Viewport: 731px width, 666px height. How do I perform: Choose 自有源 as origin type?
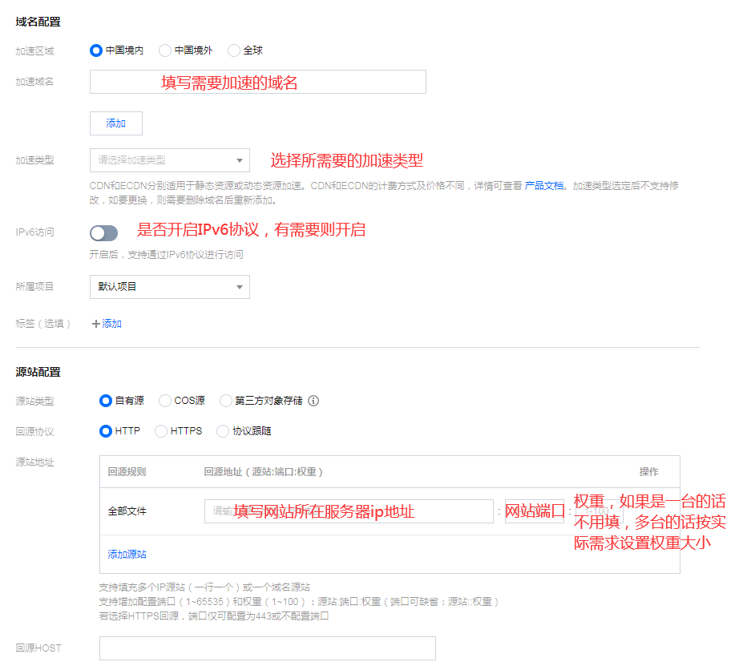click(x=106, y=401)
